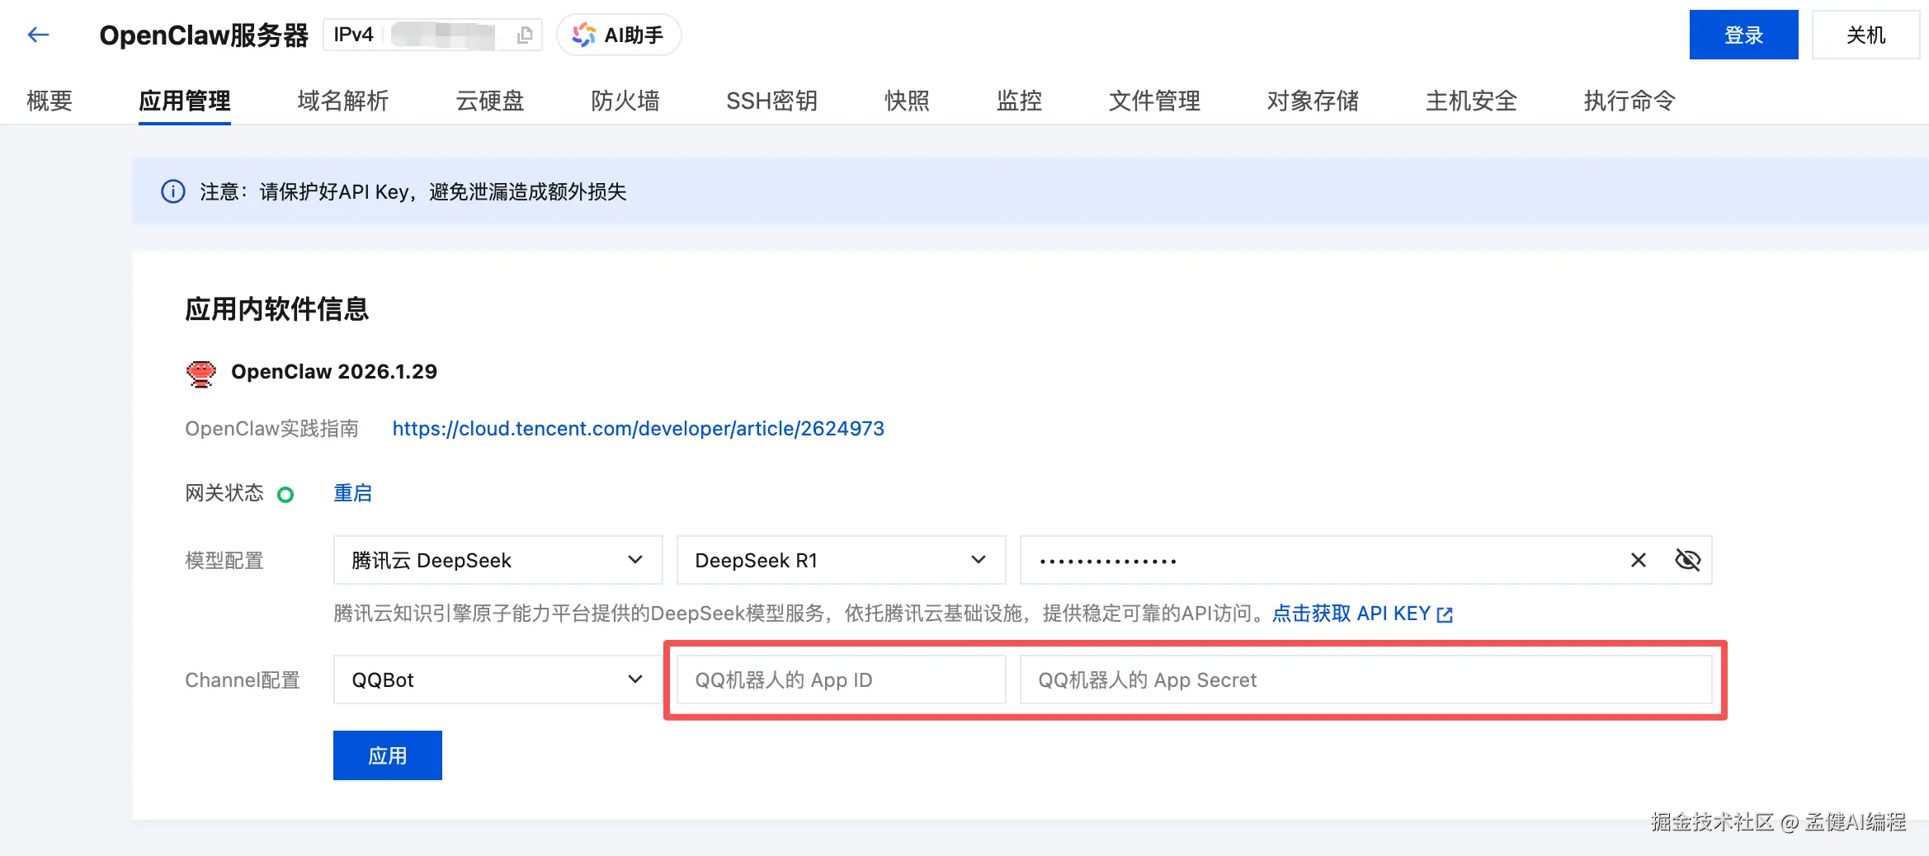The height and width of the screenshot is (856, 1929).
Task: Restart the gateway via 重启 link
Action: click(x=352, y=493)
